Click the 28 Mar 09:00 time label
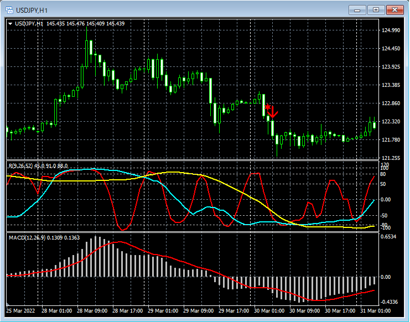410x322 pixels. pyautogui.click(x=92, y=311)
